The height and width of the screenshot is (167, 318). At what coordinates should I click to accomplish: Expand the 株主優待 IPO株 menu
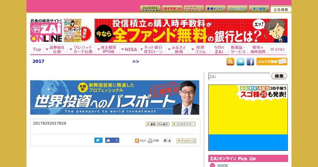(x=107, y=50)
